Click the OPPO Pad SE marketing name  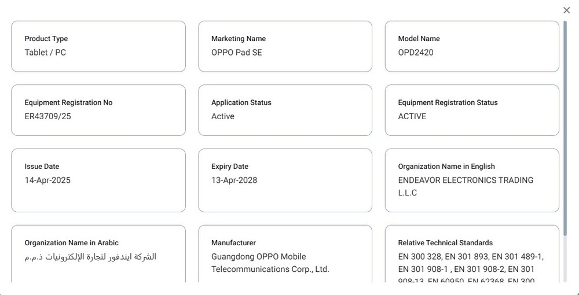pos(237,53)
